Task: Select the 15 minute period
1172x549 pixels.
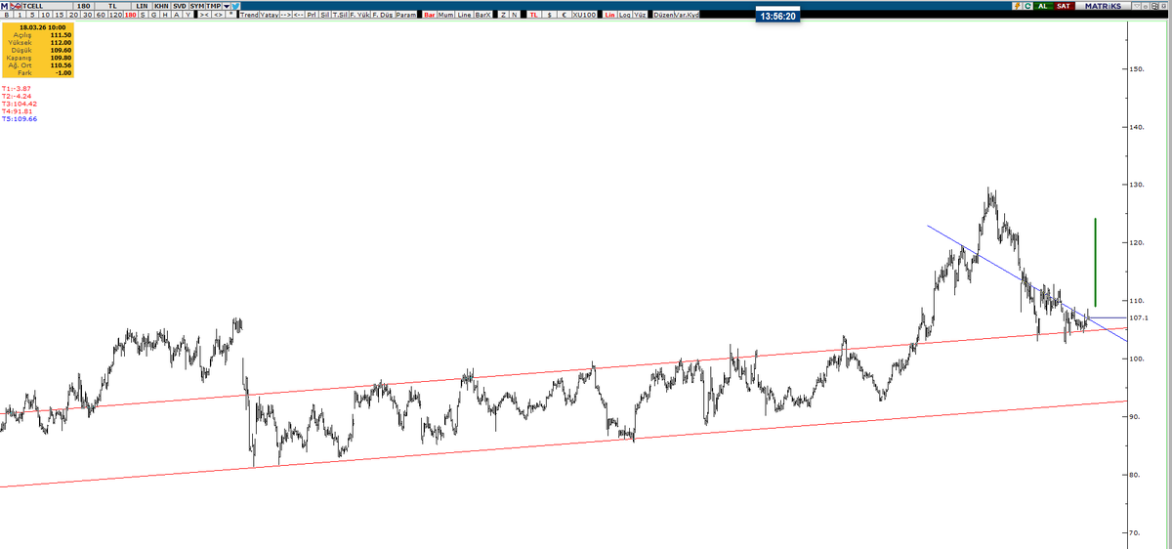Action: [x=59, y=16]
